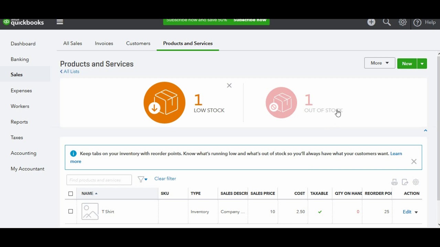Click the pink Out of Stock box icon
Viewport: 440px width, 247px height.
[281, 103]
